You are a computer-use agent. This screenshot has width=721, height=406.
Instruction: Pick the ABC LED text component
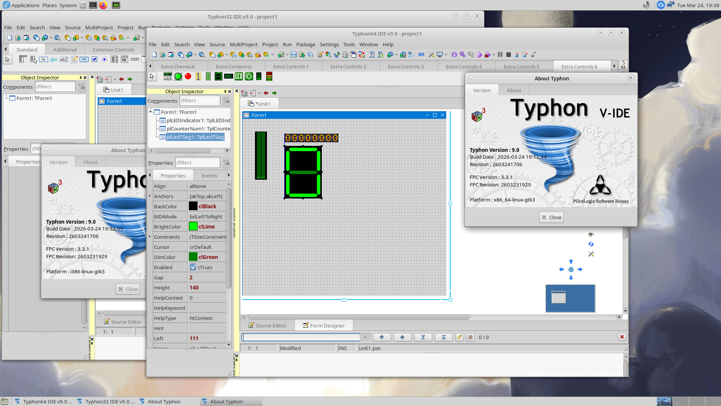(x=229, y=77)
